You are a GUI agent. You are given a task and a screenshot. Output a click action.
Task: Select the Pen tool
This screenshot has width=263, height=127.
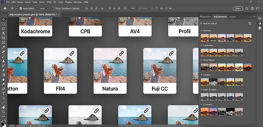(x=4, y=89)
